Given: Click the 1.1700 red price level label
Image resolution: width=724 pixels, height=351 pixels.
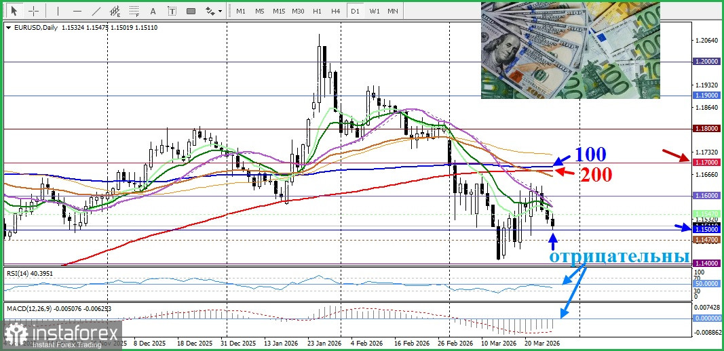Looking at the screenshot, I should [706, 163].
